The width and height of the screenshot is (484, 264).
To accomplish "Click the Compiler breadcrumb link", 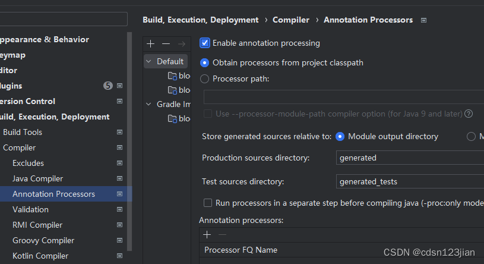I will tap(291, 20).
